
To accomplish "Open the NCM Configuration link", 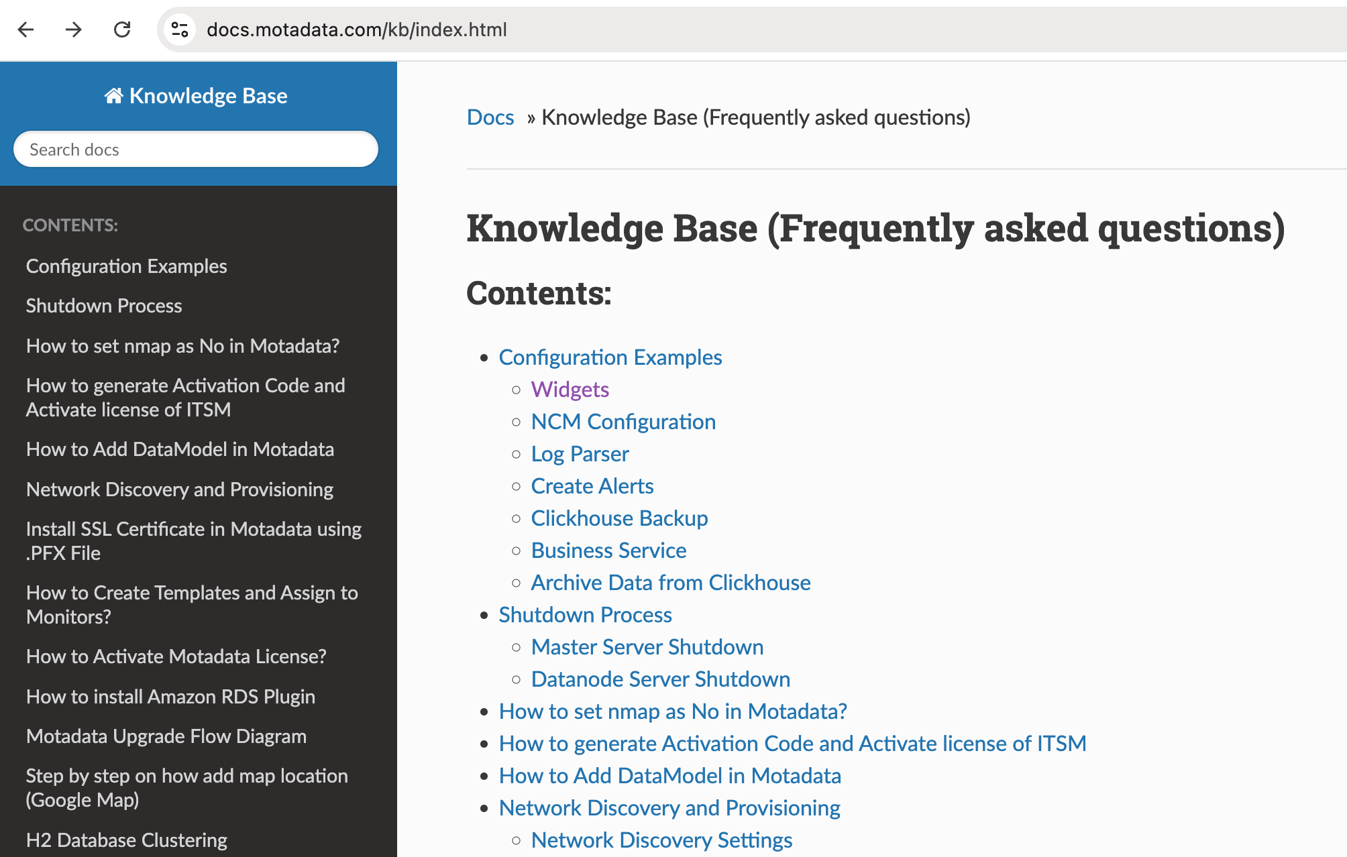I will (623, 422).
